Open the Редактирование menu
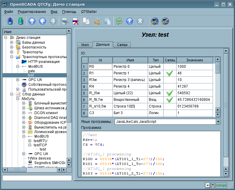 pyautogui.click(x=32, y=12)
